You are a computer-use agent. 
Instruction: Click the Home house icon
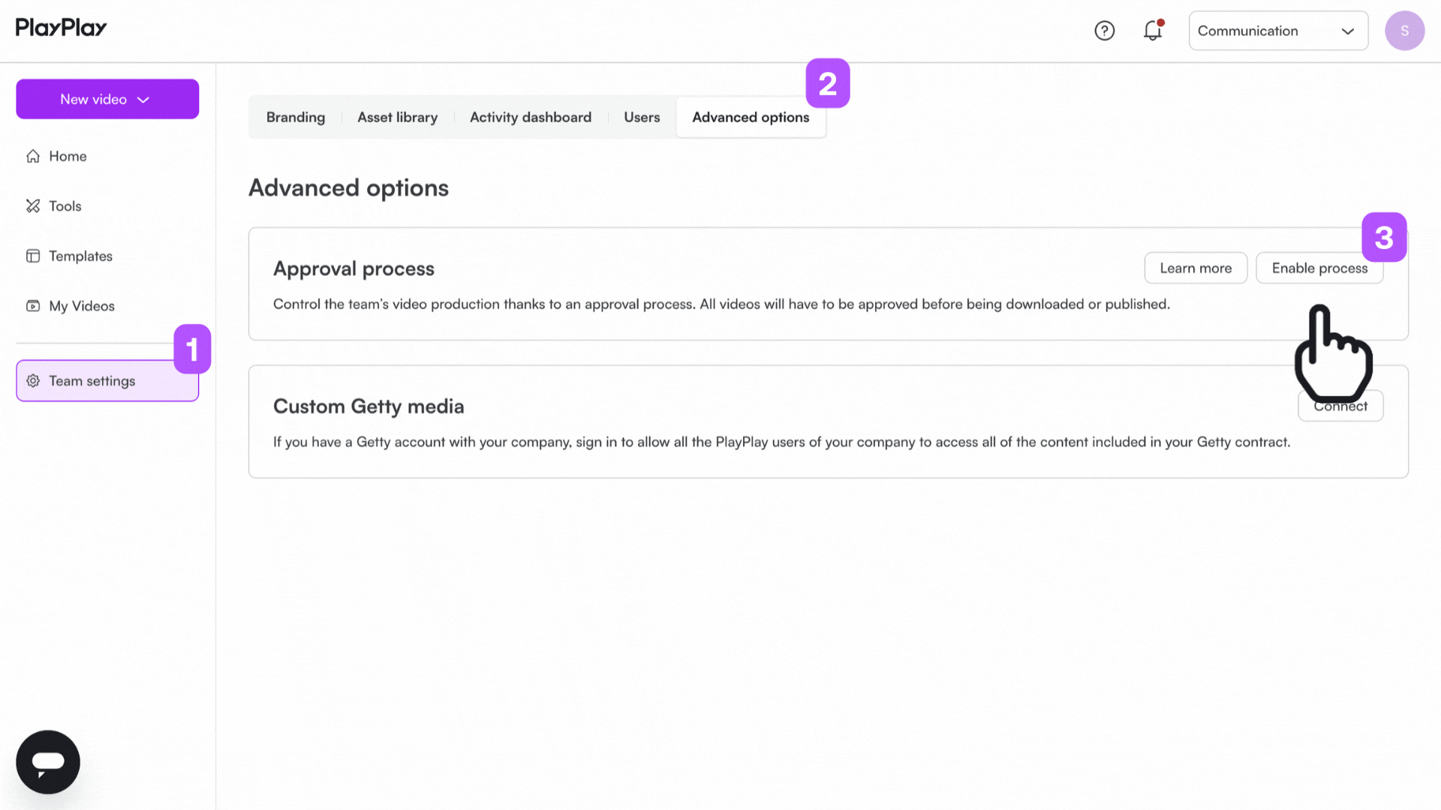tap(33, 156)
